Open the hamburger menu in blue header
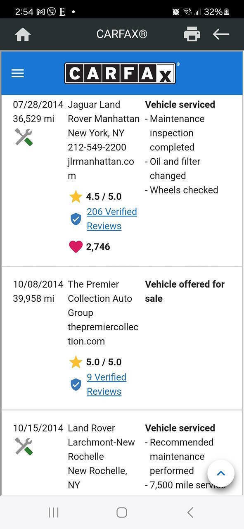244x529 pixels. [18, 73]
